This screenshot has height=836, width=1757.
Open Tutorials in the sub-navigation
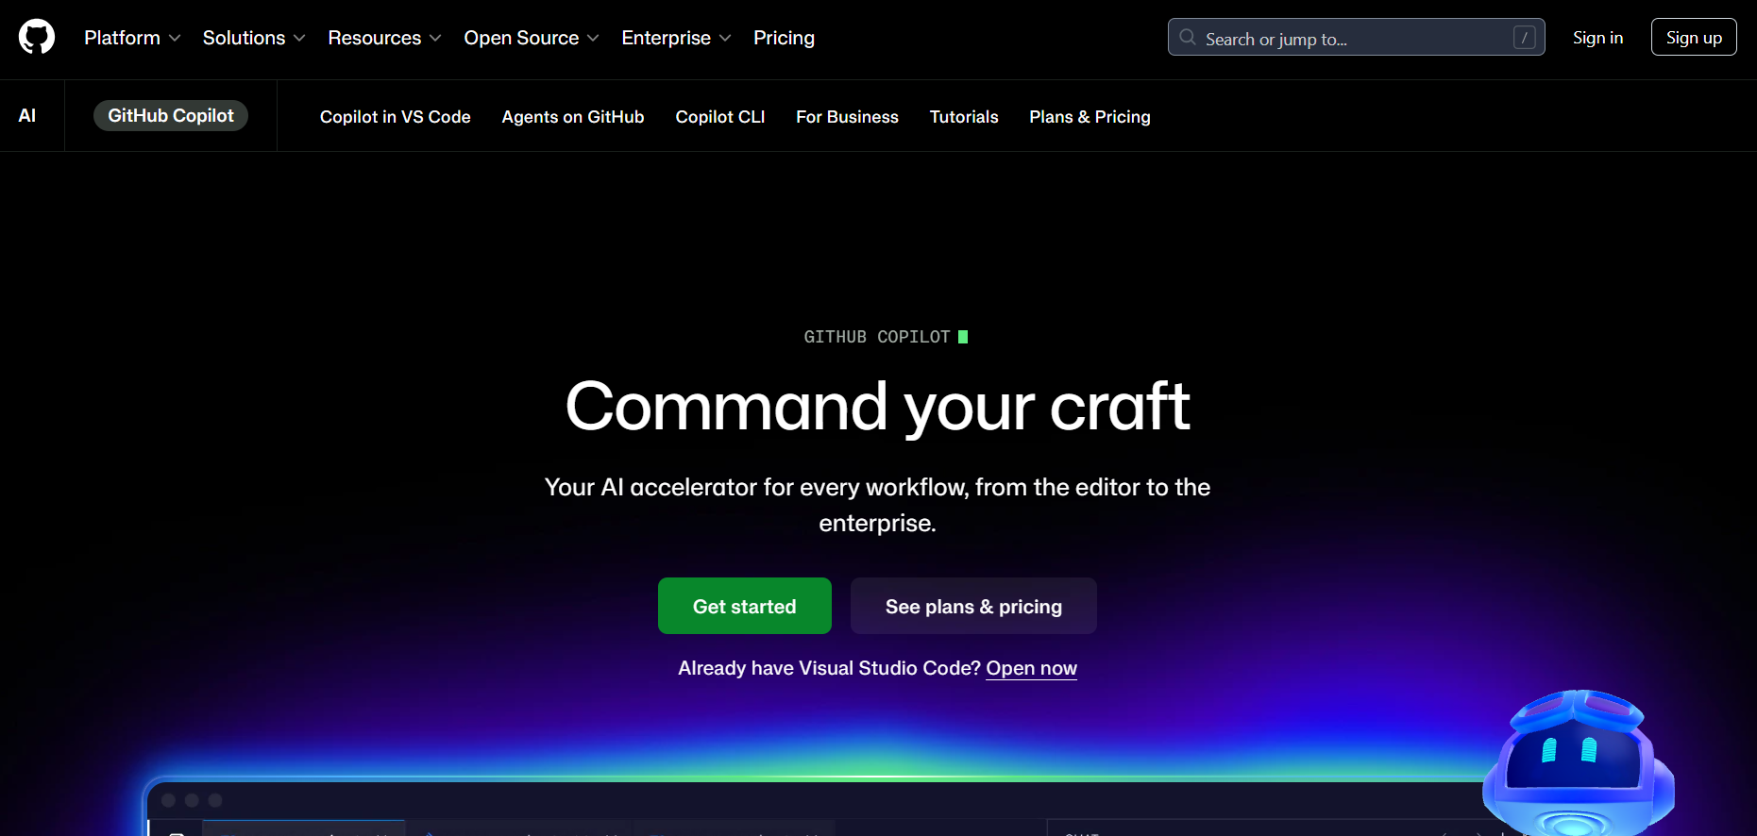click(x=964, y=117)
